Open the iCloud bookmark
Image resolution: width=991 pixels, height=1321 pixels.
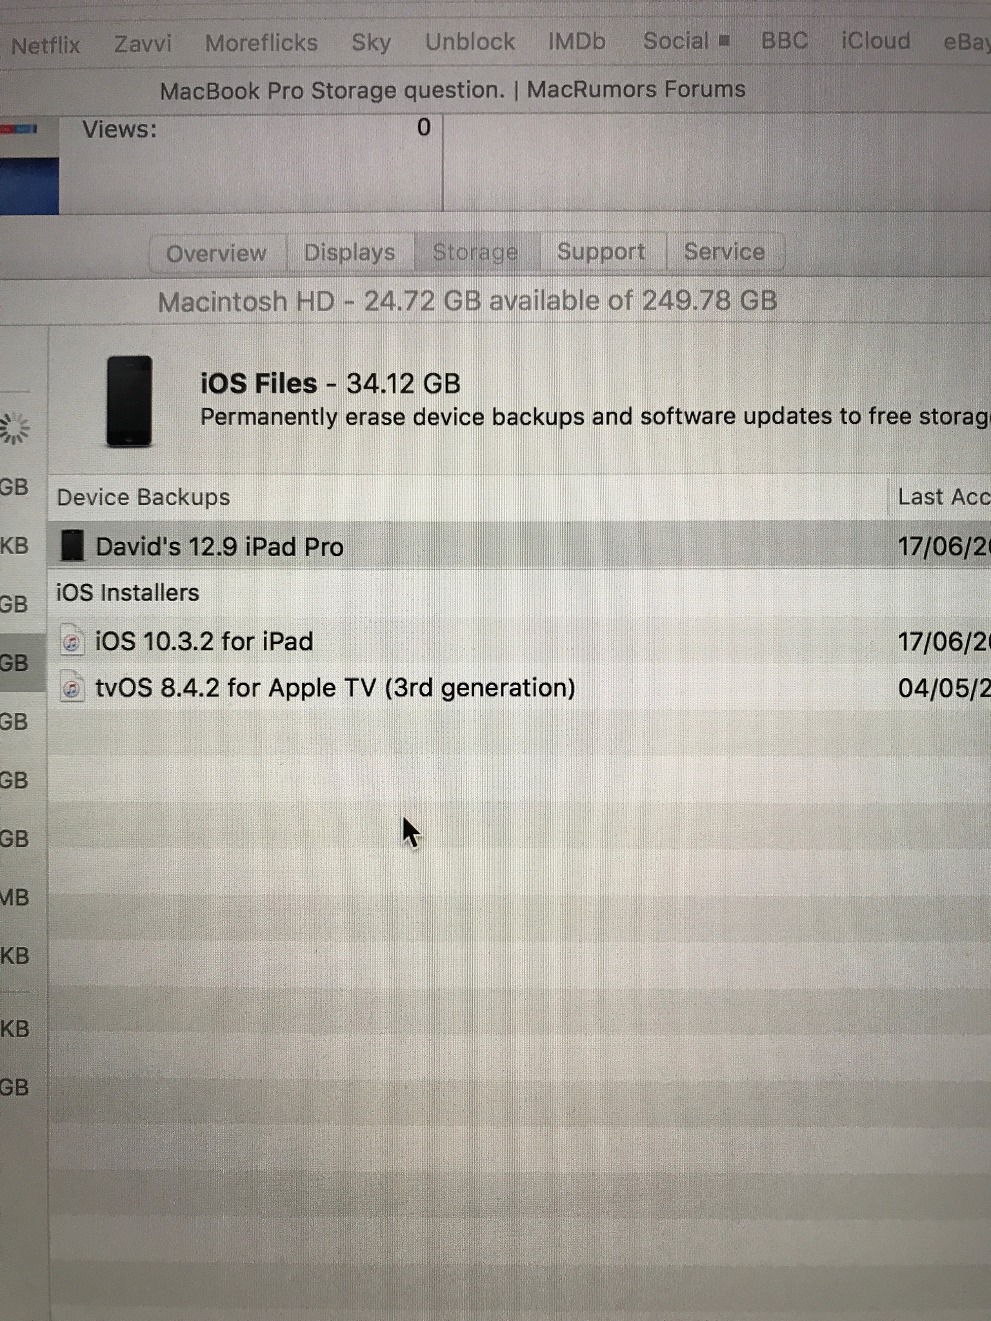click(875, 41)
